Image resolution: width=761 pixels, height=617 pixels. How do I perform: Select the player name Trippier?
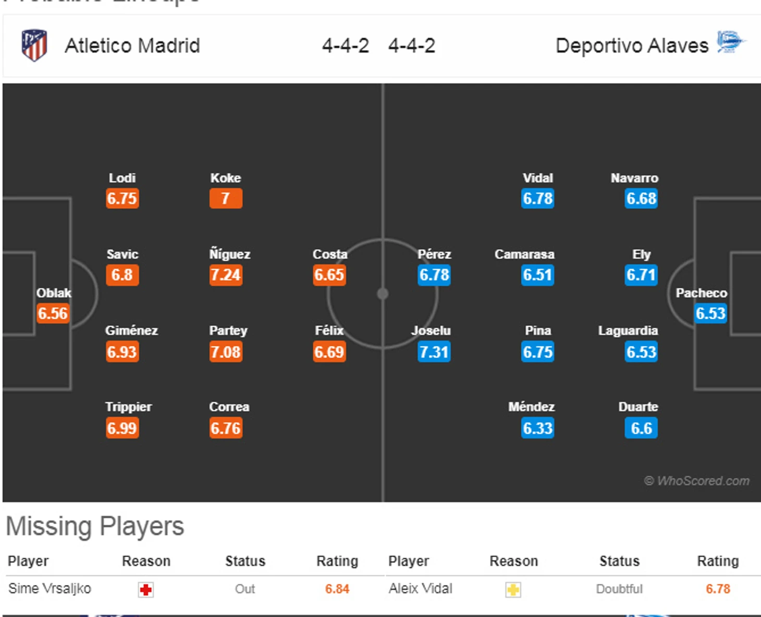point(128,407)
